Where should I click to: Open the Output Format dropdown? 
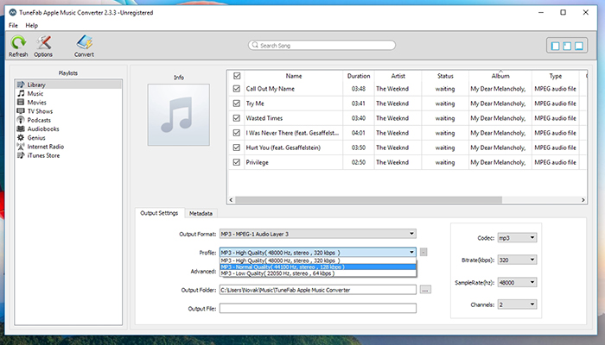[x=318, y=234]
